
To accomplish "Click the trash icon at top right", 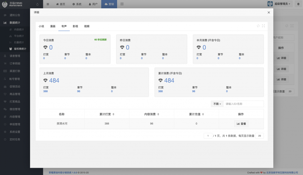I will pos(298,4).
